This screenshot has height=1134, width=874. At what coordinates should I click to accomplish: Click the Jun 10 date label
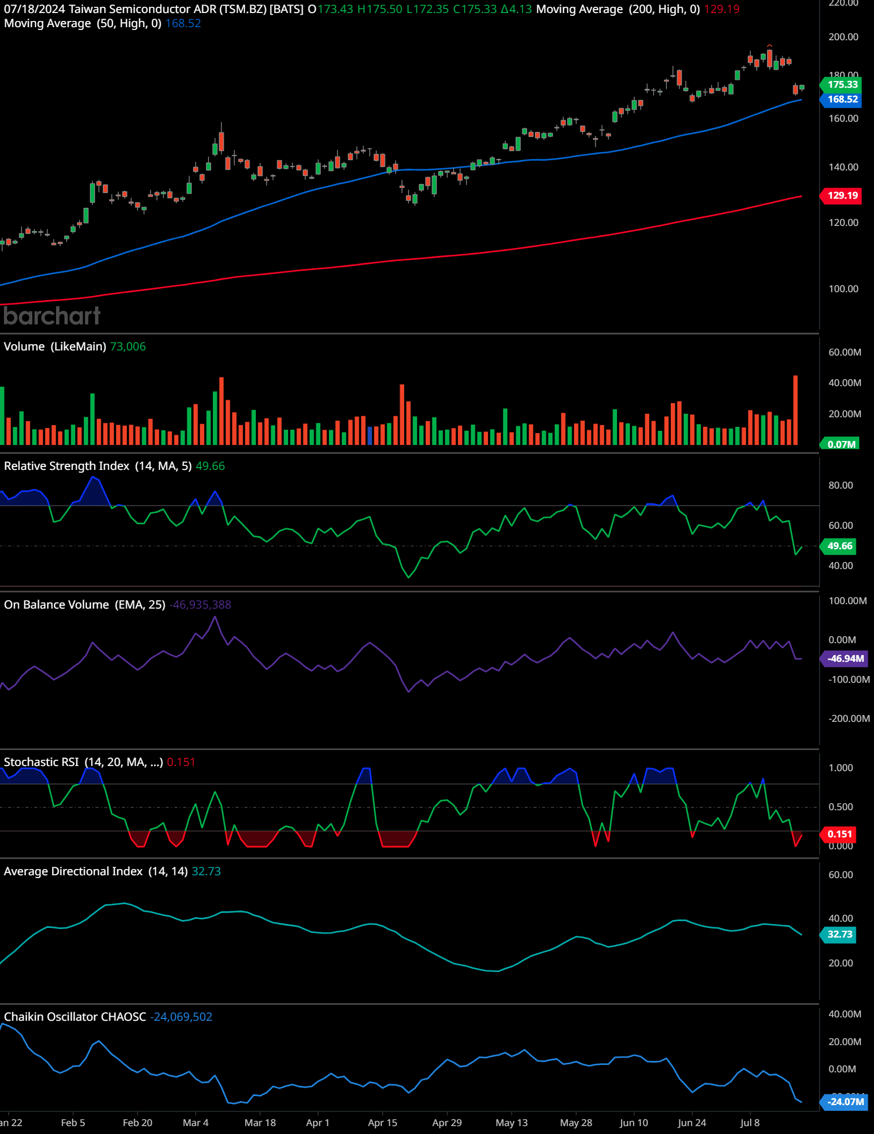tap(634, 1123)
